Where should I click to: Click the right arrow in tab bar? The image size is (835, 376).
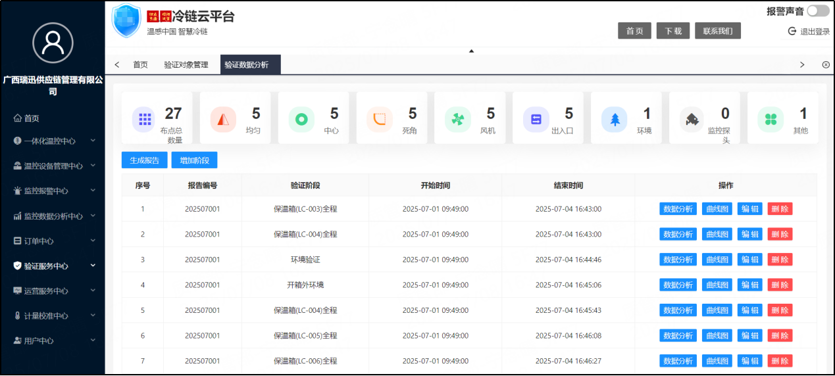coord(802,64)
